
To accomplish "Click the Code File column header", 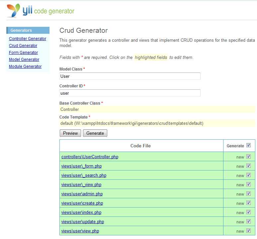I will click(x=140, y=146).
